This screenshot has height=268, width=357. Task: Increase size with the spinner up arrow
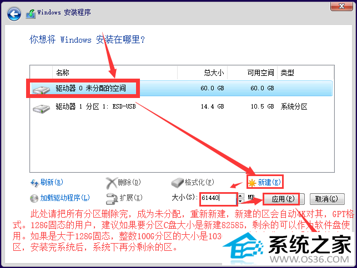[x=240, y=196]
